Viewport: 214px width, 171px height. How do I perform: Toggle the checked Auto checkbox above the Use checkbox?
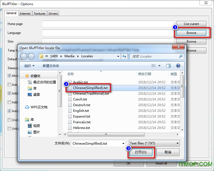[x=9, y=111]
